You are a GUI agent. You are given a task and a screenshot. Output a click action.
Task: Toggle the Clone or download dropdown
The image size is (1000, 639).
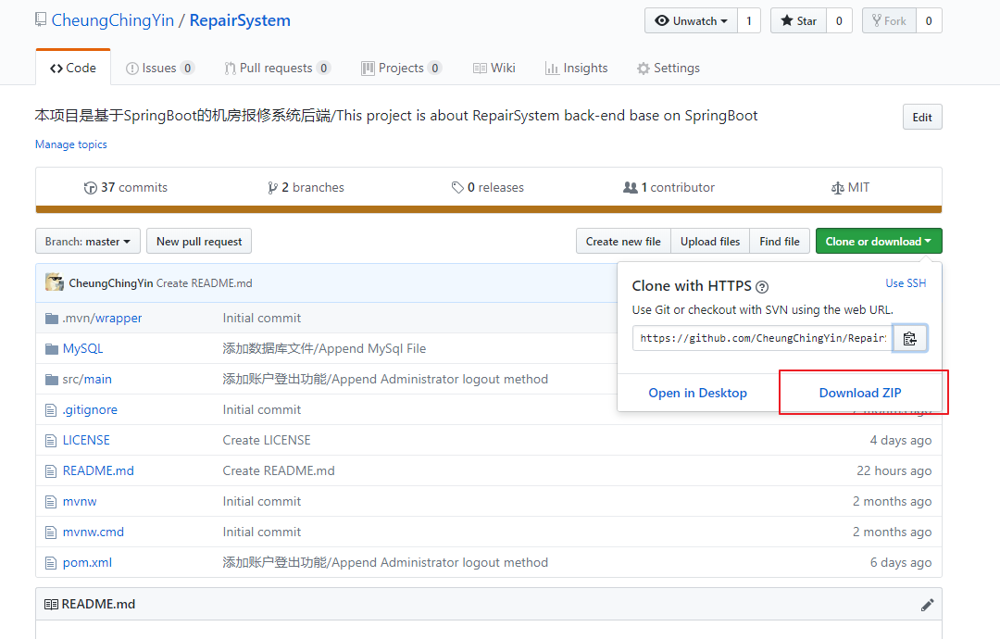pyautogui.click(x=879, y=242)
